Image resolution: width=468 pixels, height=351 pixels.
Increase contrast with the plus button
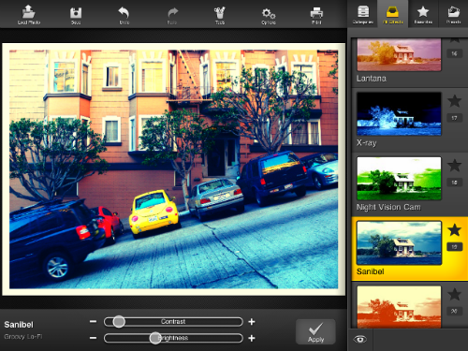252,322
